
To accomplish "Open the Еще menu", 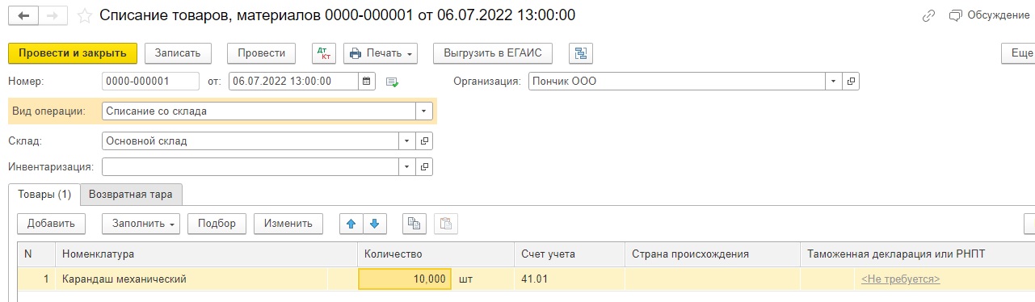I will 1018,53.
